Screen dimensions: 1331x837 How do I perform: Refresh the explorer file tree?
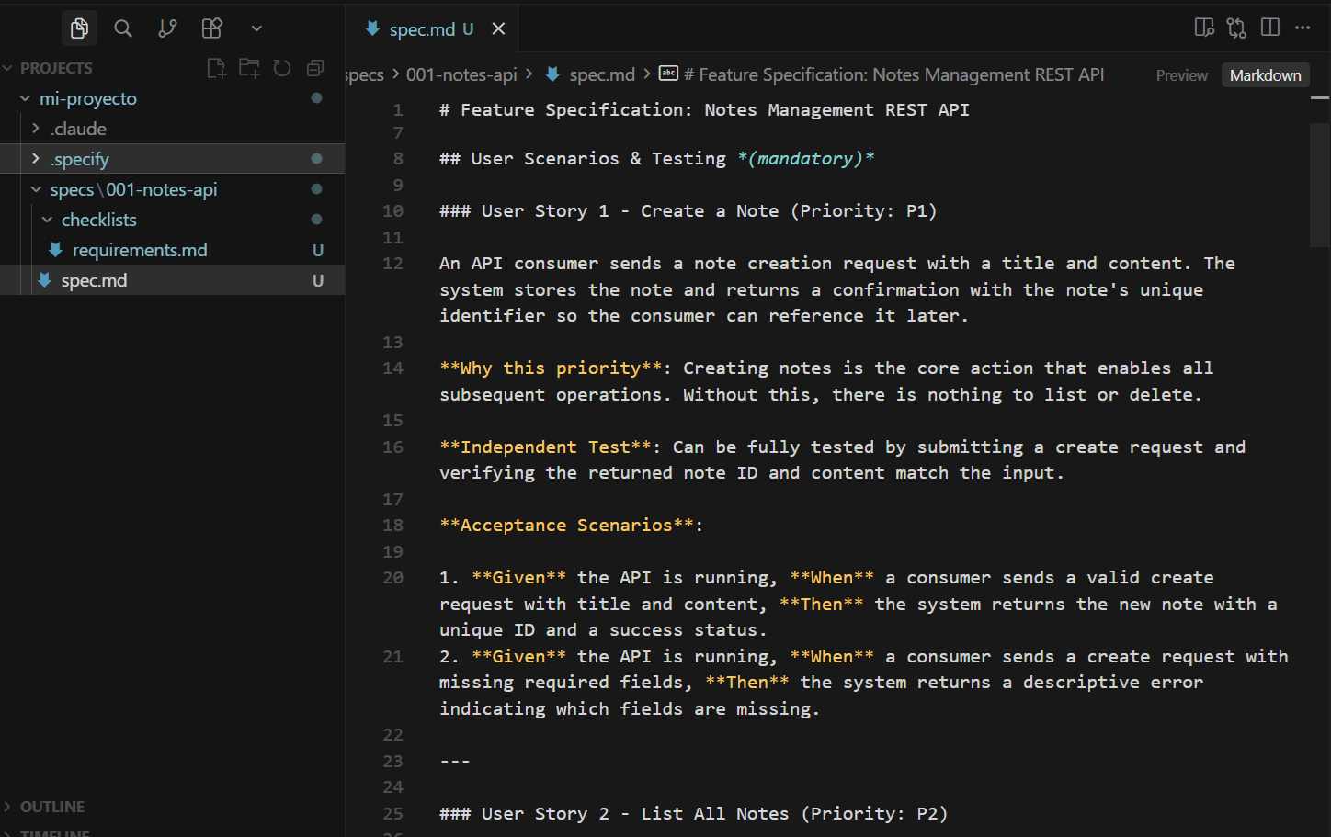coord(282,68)
